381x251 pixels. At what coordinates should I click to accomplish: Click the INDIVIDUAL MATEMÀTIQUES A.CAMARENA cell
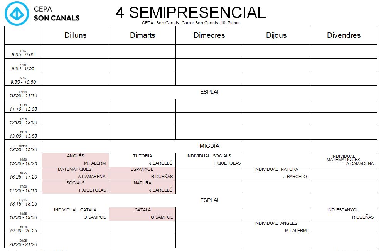tap(343, 160)
